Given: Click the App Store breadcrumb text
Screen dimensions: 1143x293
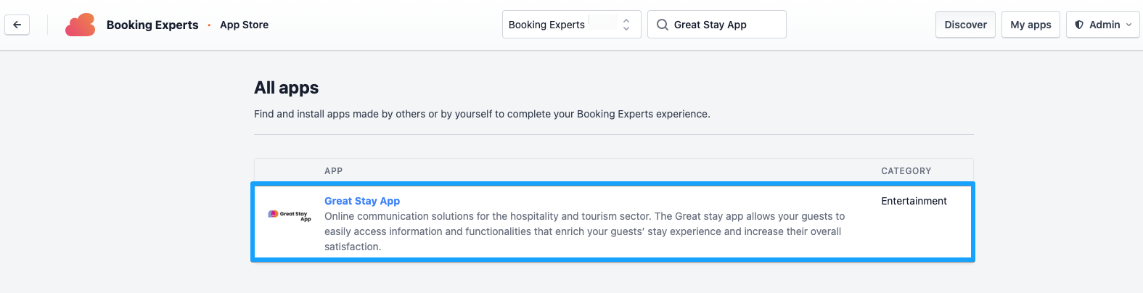Looking at the screenshot, I should 244,25.
